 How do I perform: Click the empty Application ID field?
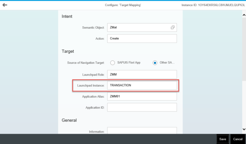(142, 107)
